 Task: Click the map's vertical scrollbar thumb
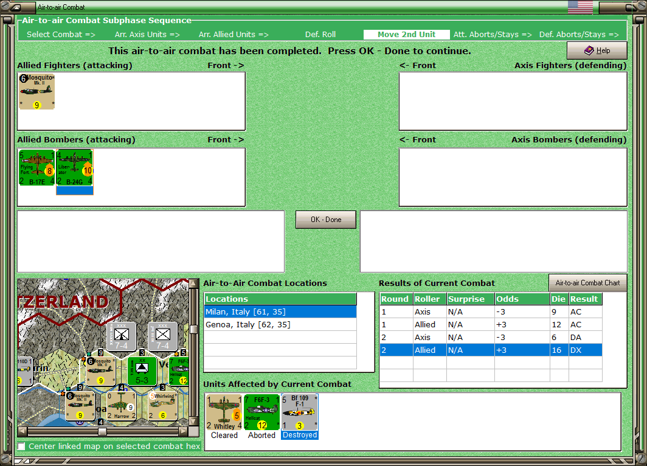click(193, 329)
